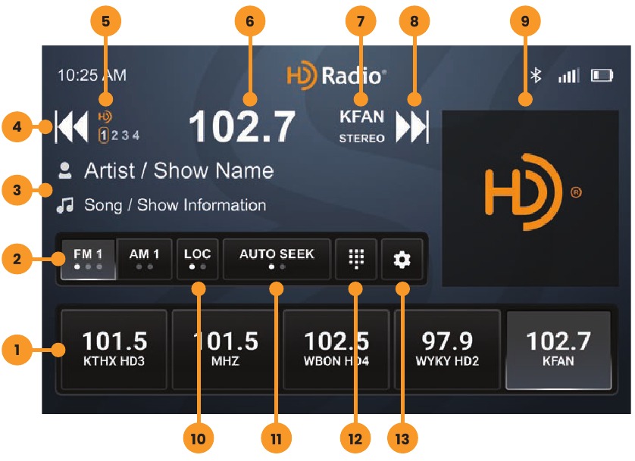Tap the Artist / Show Name text
The image size is (635, 461).
pyautogui.click(x=179, y=170)
